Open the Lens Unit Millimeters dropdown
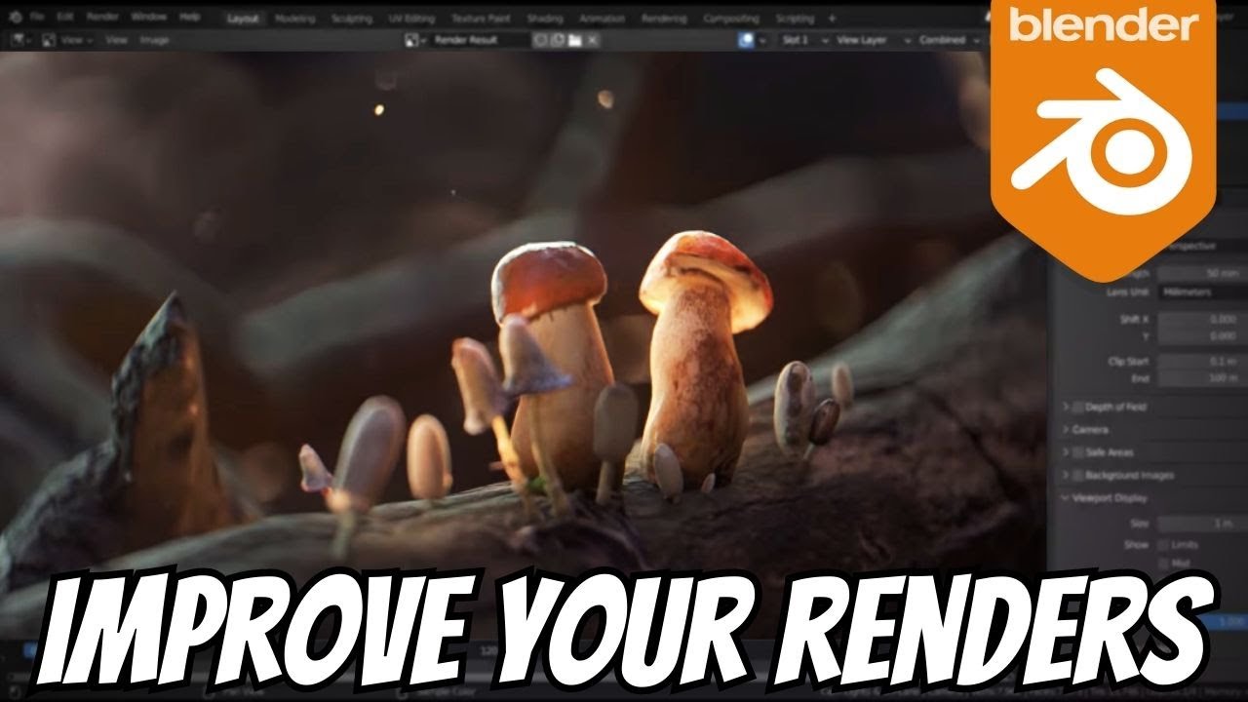Viewport: 1248px width, 702px height. [x=1201, y=292]
